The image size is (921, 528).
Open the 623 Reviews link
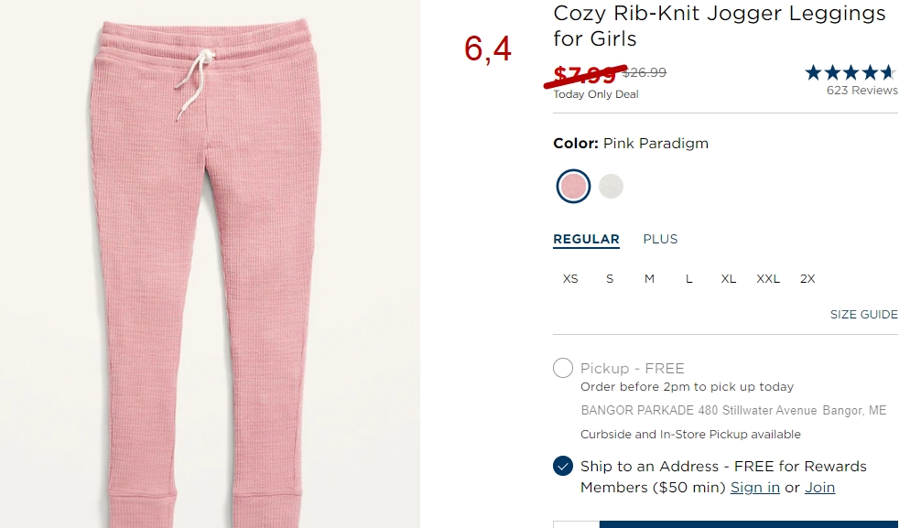(x=862, y=91)
